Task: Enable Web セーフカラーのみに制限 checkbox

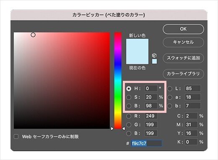Action: pyautogui.click(x=16, y=136)
